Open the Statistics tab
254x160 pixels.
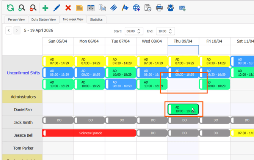point(96,20)
